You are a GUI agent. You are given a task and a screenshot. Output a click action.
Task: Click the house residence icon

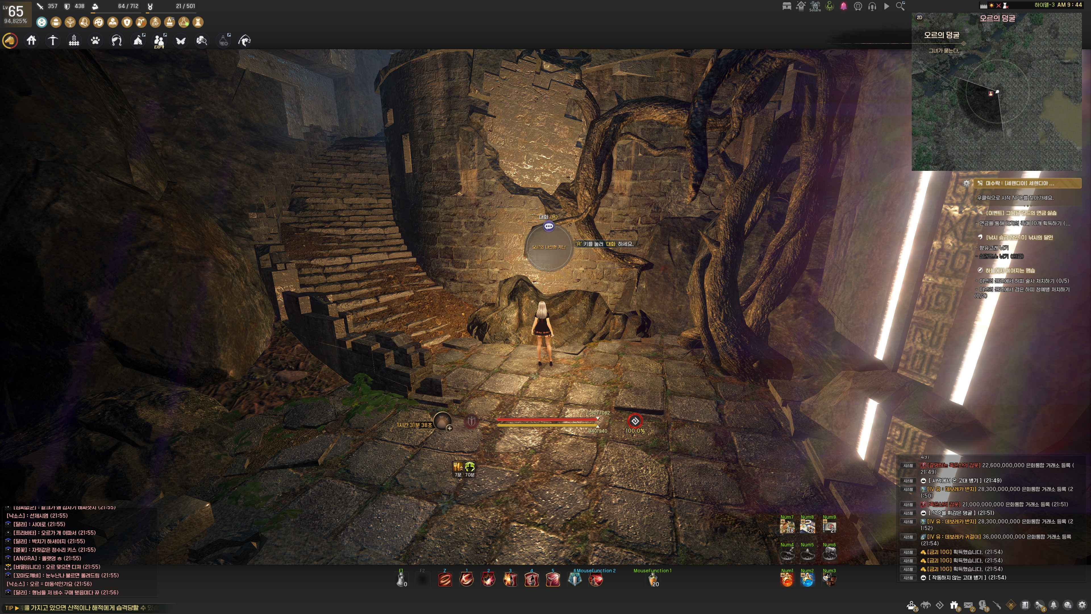click(x=31, y=41)
